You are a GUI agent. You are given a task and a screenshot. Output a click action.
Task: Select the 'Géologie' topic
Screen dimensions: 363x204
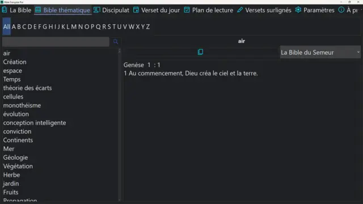coord(15,158)
